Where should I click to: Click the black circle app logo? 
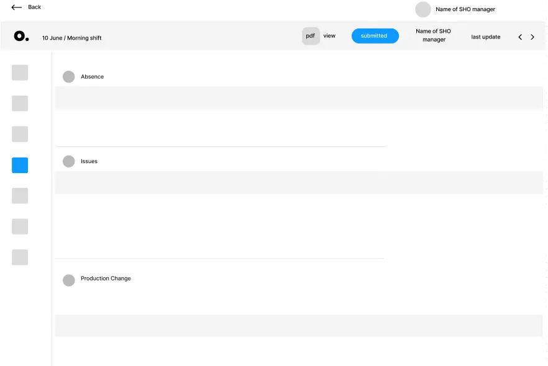click(21, 36)
